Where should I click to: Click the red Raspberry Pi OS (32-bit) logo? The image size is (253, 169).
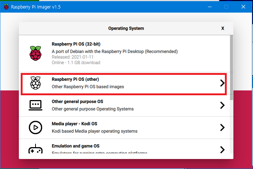(x=36, y=53)
